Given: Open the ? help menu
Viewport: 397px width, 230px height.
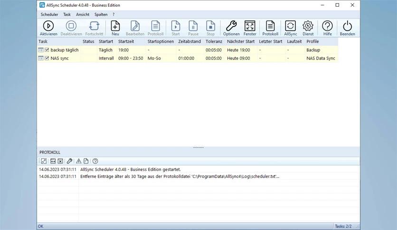Looking at the screenshot, I should [113, 14].
